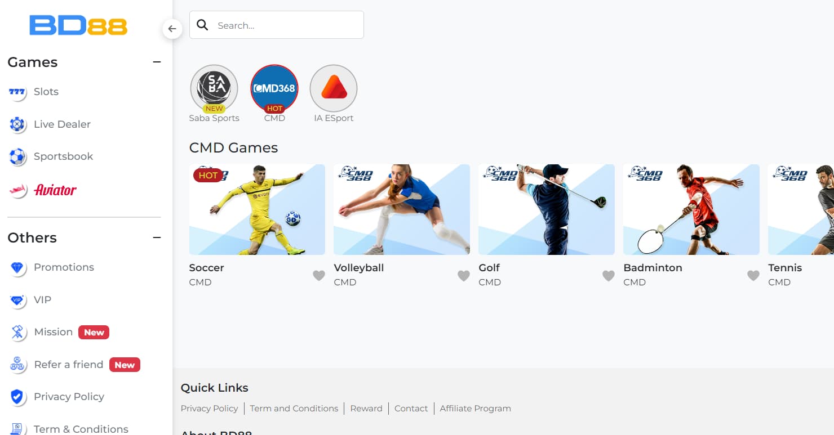Open the Saba Sports provider icon

coord(214,88)
